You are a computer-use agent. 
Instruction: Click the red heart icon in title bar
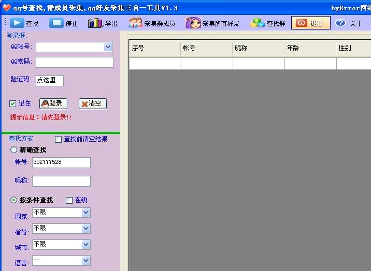[6, 8]
